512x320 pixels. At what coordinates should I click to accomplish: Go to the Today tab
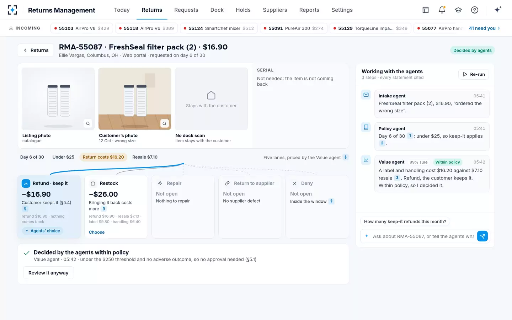[122, 10]
